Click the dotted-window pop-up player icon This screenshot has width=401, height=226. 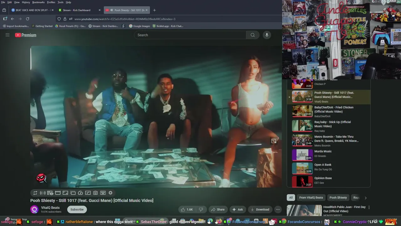pos(73,193)
